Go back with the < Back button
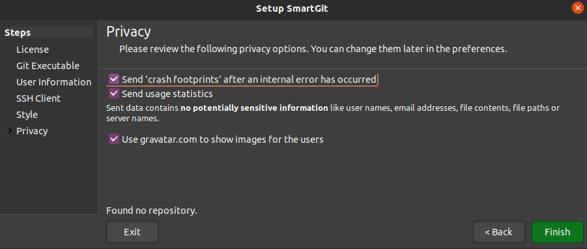 click(x=498, y=232)
